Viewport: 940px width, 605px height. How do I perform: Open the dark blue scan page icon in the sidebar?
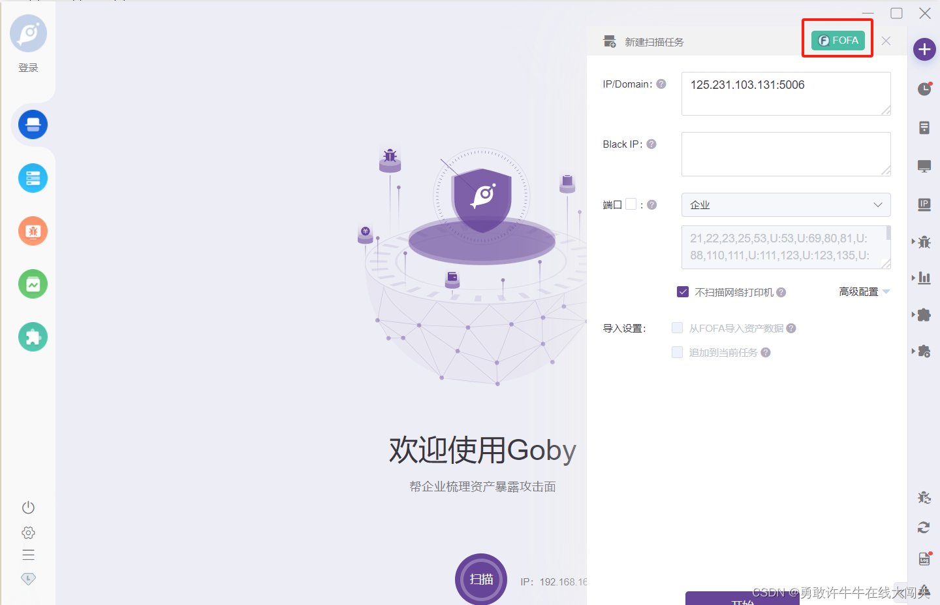tap(33, 124)
